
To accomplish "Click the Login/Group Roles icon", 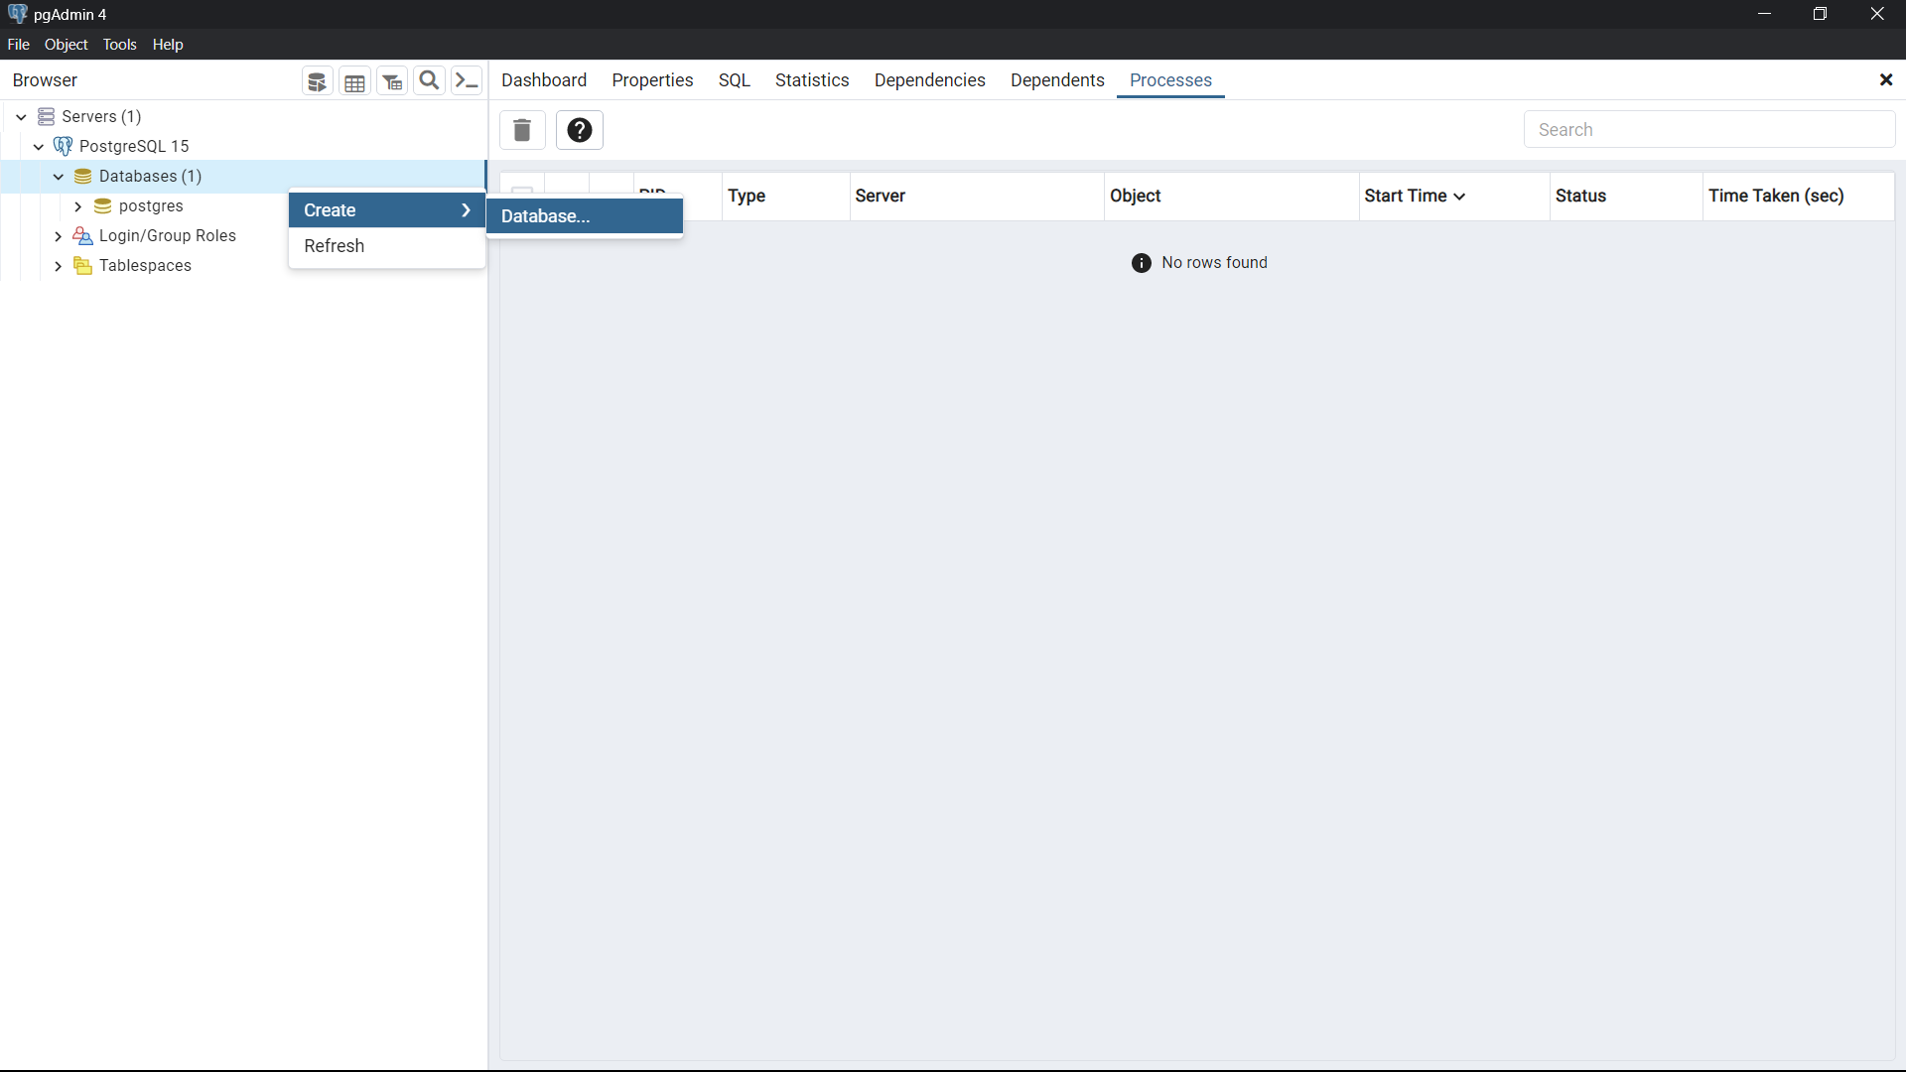I will coord(83,236).
